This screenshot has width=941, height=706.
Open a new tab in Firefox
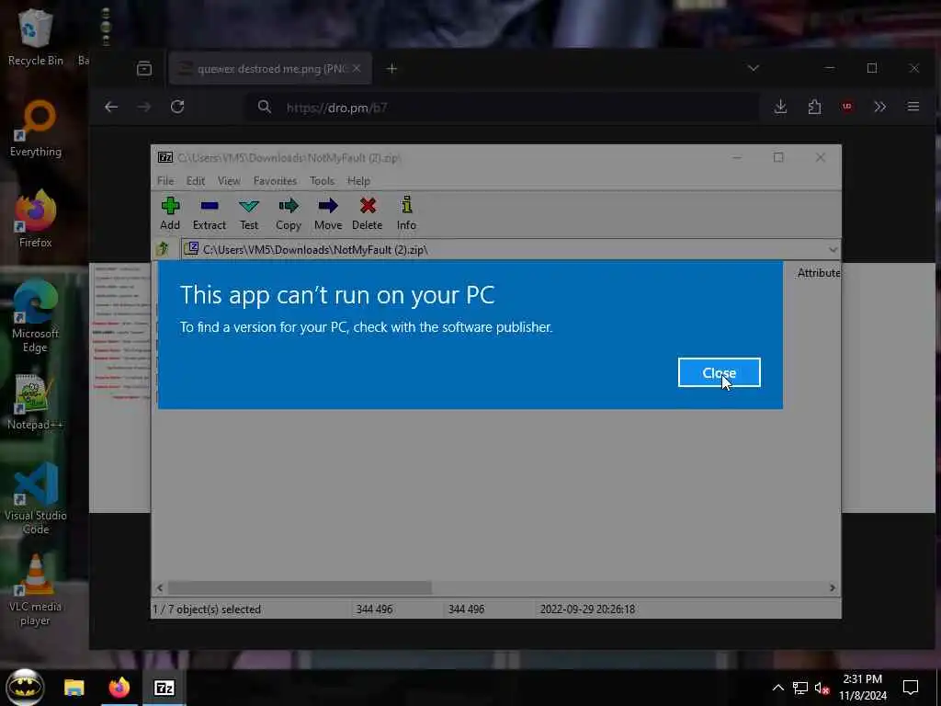click(391, 68)
